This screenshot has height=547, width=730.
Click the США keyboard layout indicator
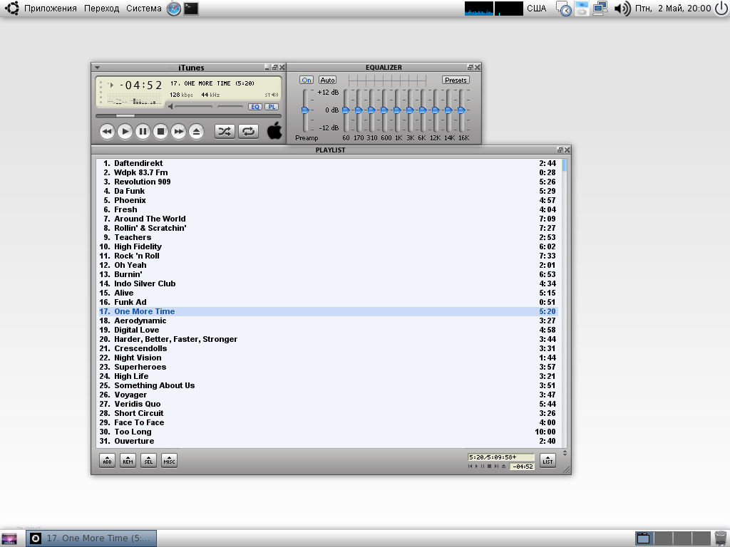(536, 9)
